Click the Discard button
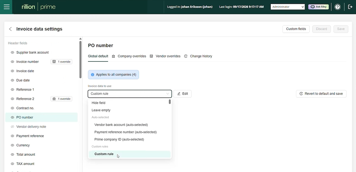The width and height of the screenshot is (356, 172). 322,29
